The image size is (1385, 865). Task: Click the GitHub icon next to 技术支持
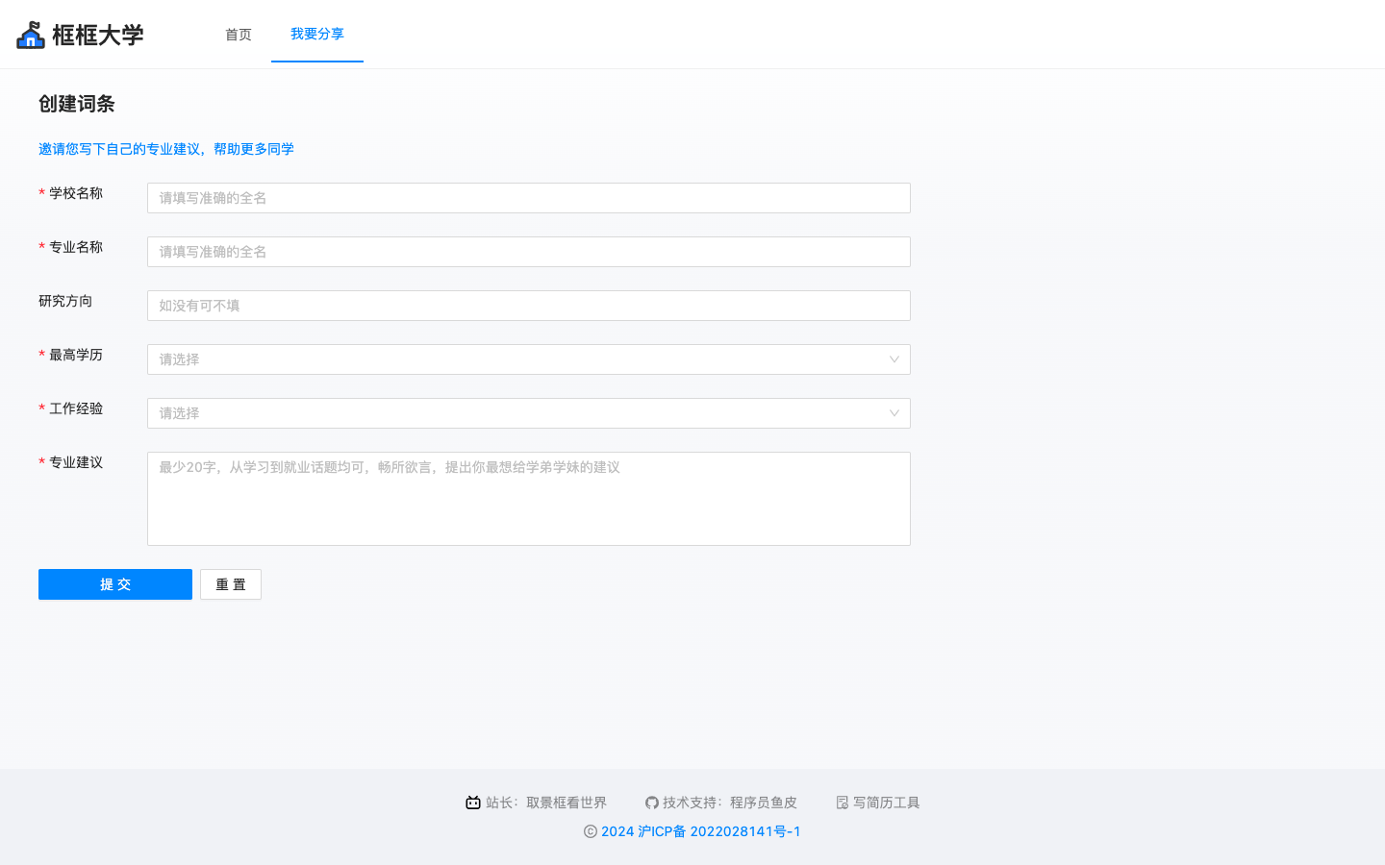653,803
